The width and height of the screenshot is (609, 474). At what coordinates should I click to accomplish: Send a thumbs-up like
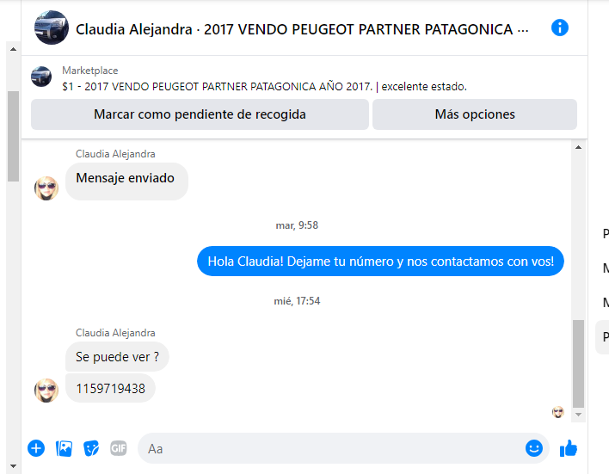coord(569,448)
